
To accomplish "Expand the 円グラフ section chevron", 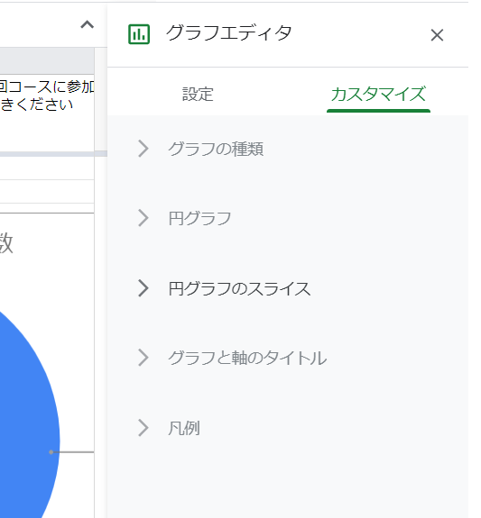I will point(143,218).
